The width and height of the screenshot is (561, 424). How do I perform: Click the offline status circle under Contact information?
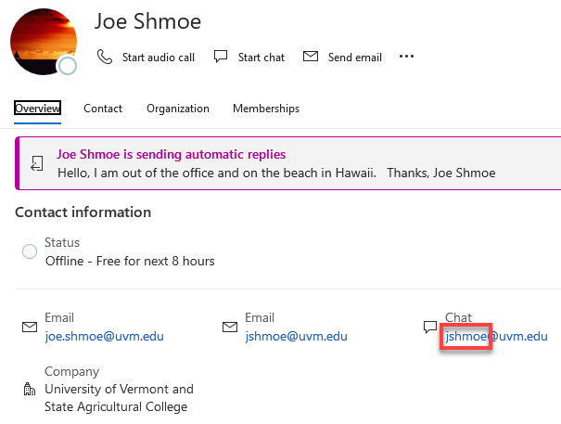(x=30, y=251)
